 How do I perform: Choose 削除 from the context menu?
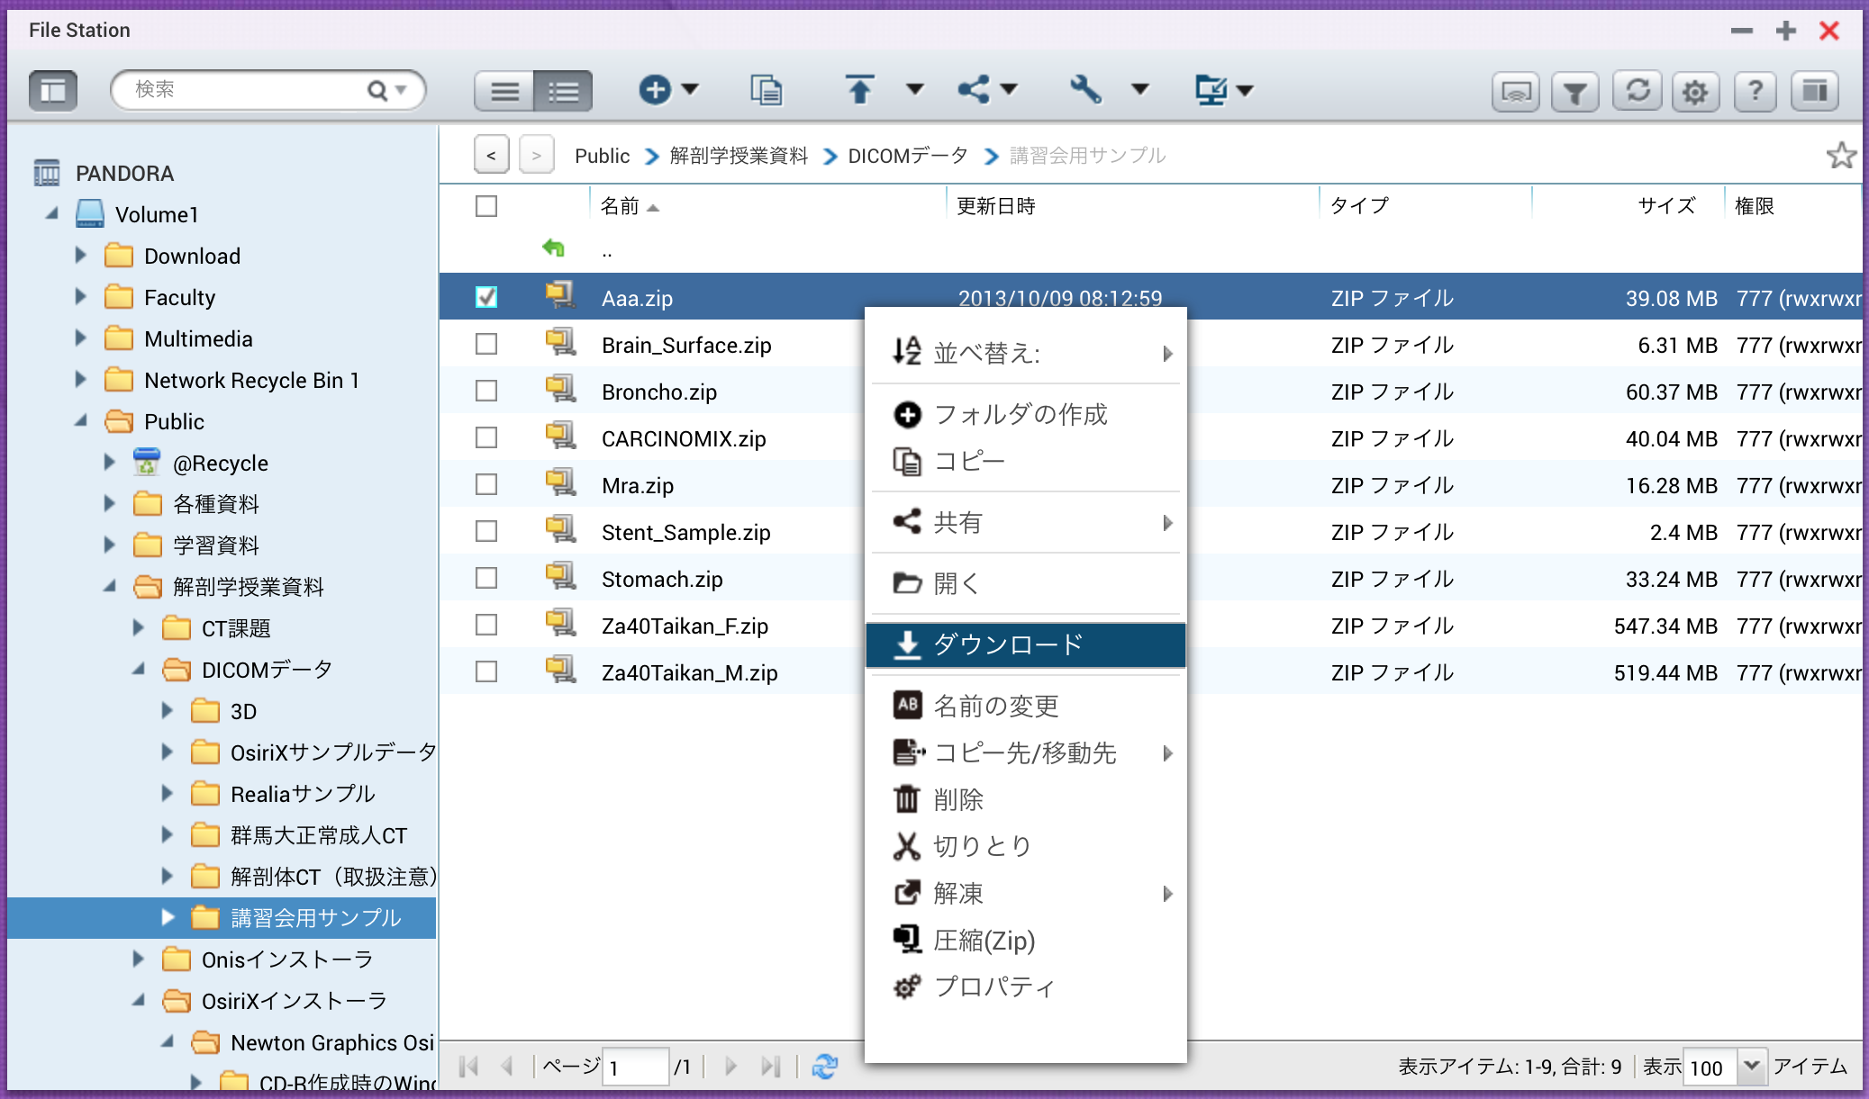[x=1025, y=799]
